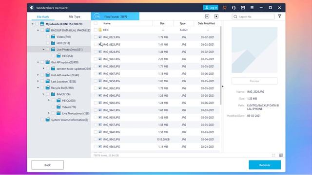The width and height of the screenshot is (312, 175).
Task: Sort by the Type column header
Action: [x=183, y=23]
